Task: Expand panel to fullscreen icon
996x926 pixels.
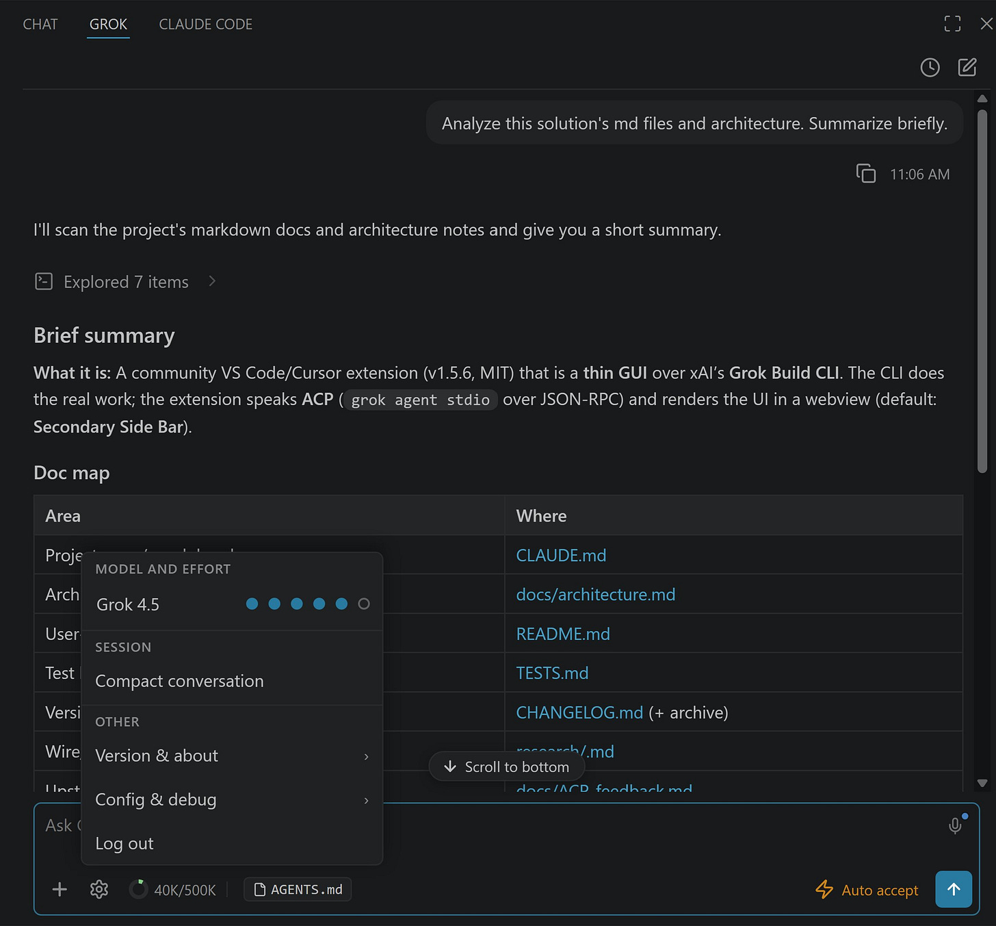Action: (952, 24)
